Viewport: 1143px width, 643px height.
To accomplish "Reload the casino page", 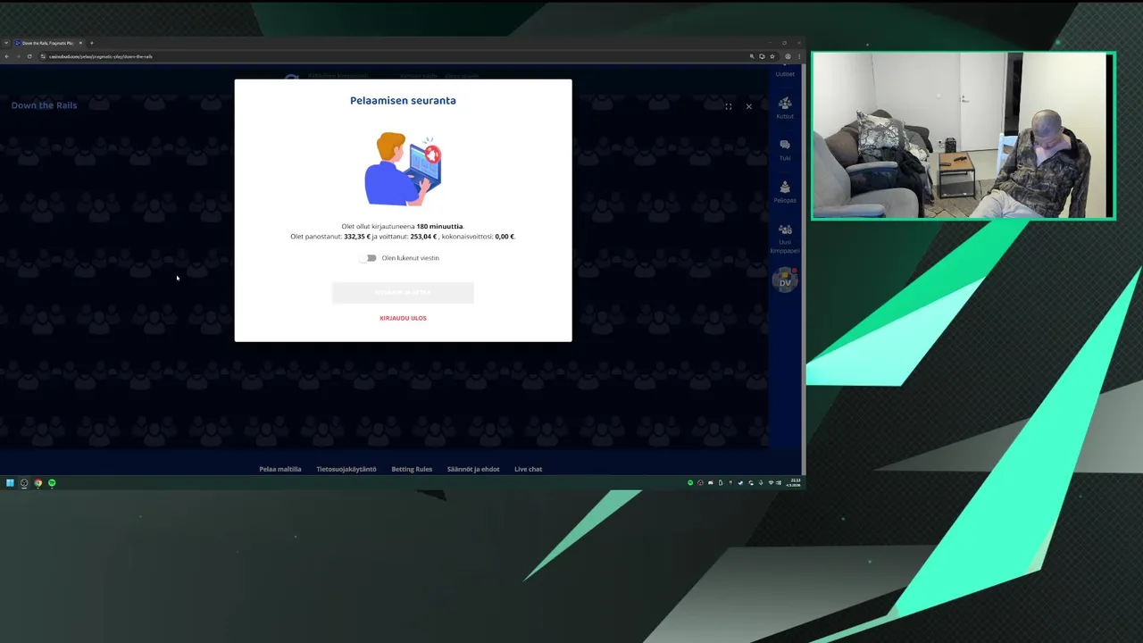I will point(29,56).
